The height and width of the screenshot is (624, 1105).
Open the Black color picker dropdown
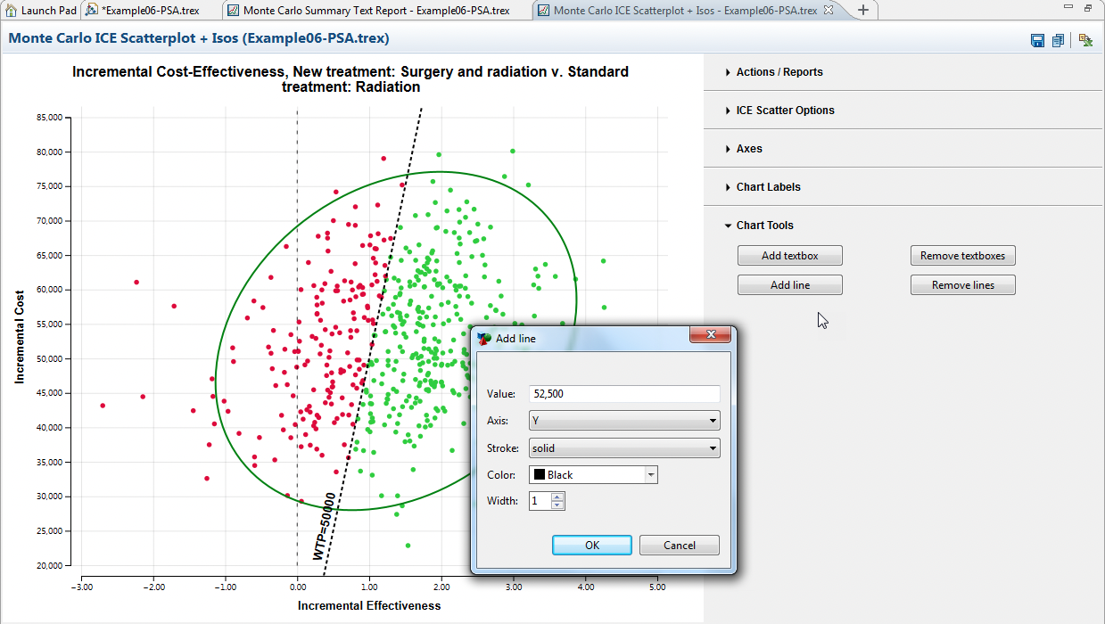click(650, 474)
